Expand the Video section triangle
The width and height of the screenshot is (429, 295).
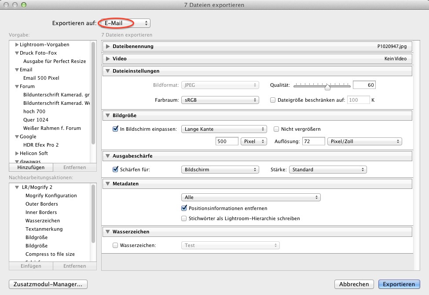click(107, 59)
